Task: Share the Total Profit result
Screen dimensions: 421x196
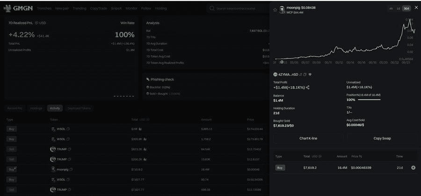Action: click(308, 87)
